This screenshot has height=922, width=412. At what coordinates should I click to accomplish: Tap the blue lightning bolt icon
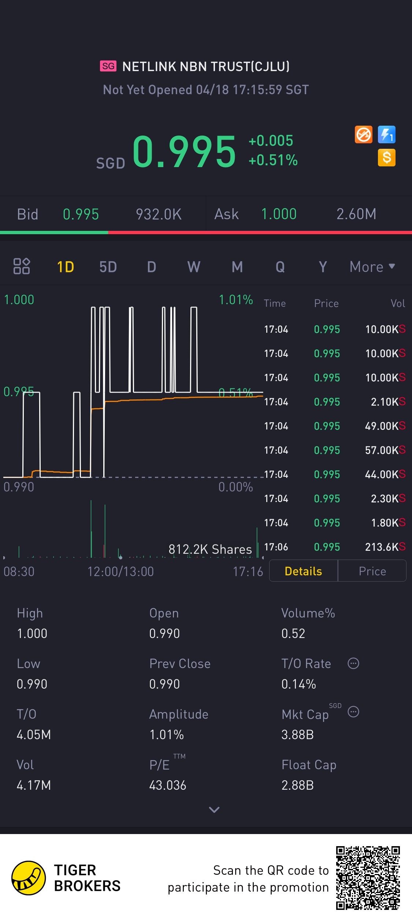(x=386, y=134)
